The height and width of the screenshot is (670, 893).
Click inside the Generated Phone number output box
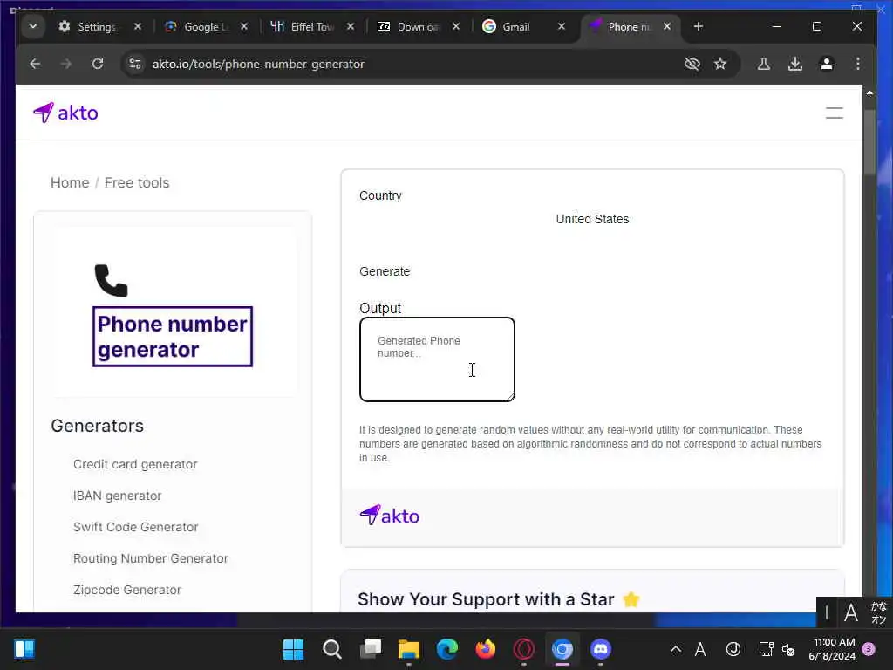pos(437,359)
